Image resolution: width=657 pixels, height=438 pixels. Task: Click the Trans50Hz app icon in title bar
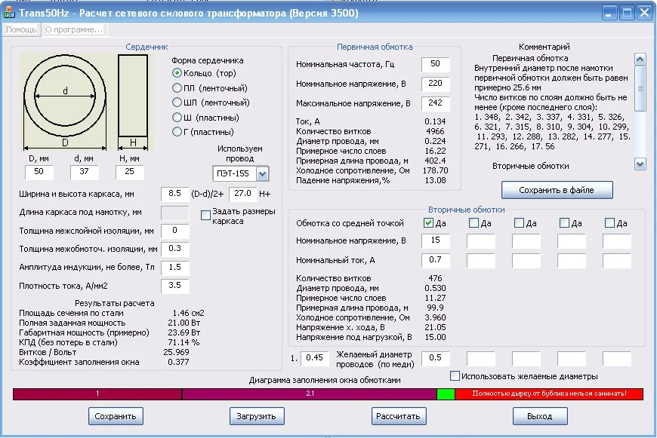tap(9, 13)
